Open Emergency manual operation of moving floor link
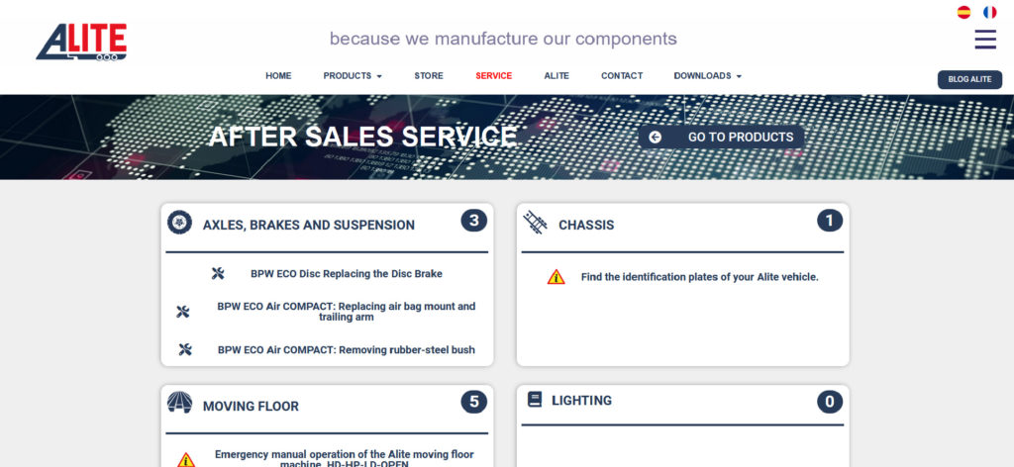This screenshot has width=1014, height=467. [344, 459]
